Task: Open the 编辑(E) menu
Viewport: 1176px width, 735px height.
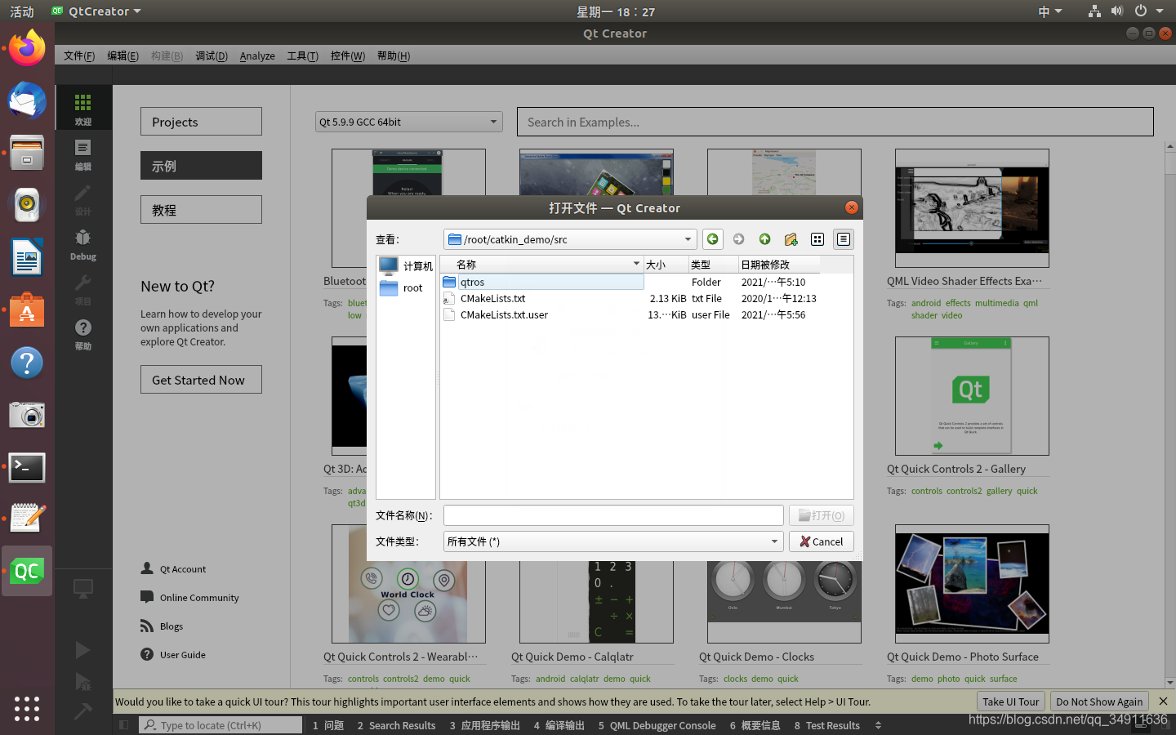Action: [x=122, y=56]
